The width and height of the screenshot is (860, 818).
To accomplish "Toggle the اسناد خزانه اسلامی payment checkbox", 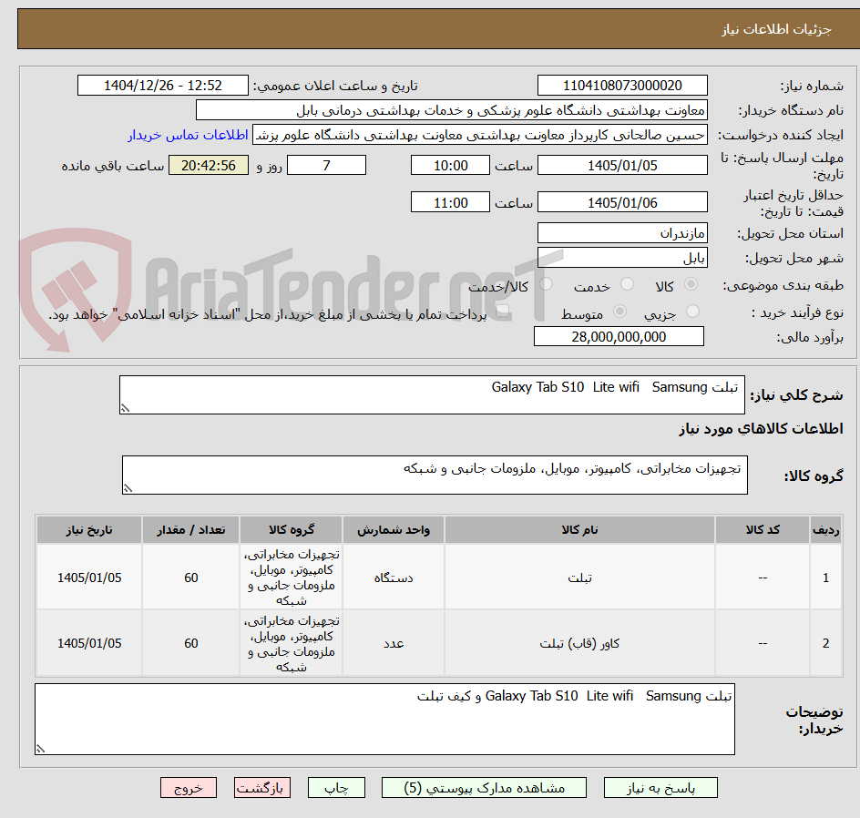I will click(x=502, y=312).
